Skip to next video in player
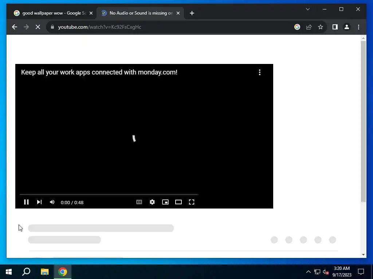Viewport: 373px width, 279px height. point(39,202)
